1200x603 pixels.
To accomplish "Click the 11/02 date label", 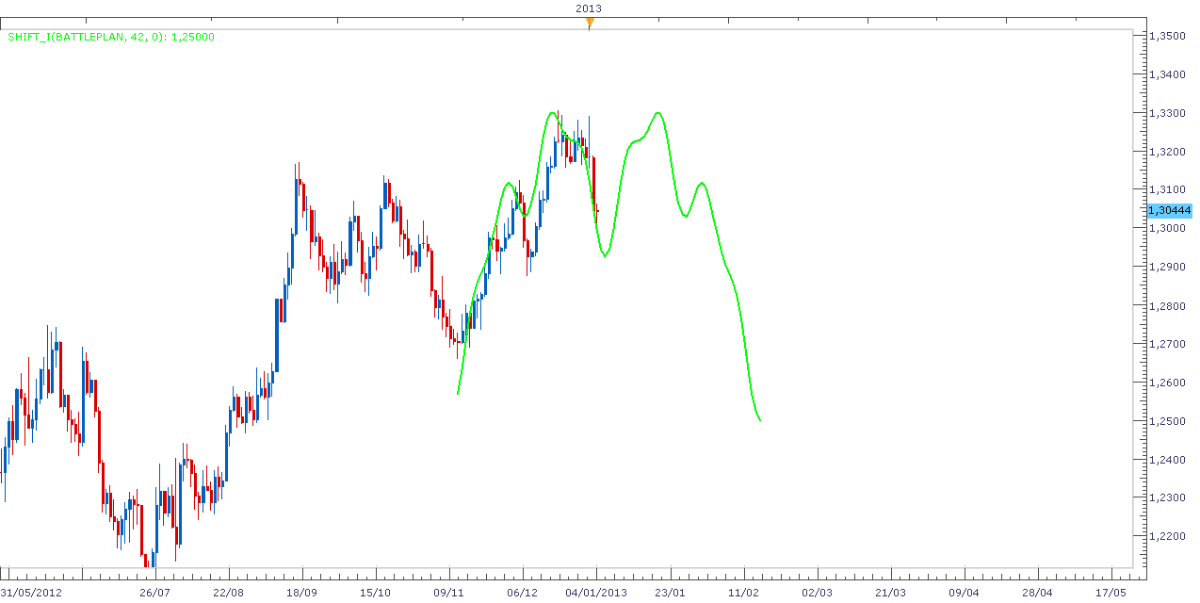I will click(x=743, y=593).
